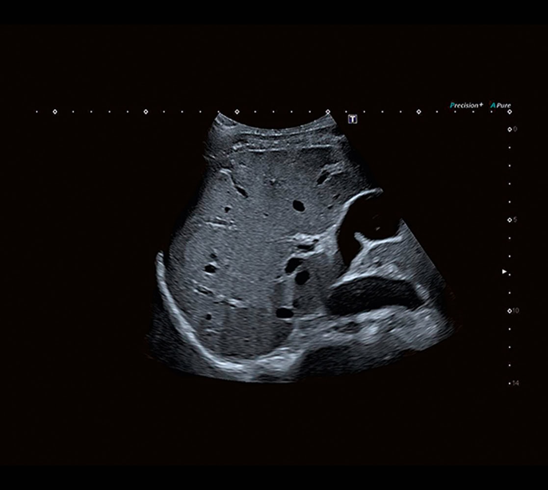Toggle the APure imaging mode label

point(500,105)
